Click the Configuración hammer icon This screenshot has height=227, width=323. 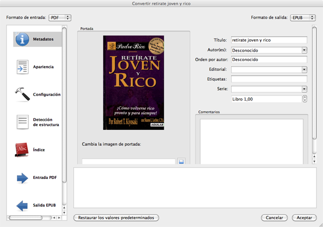pos(22,94)
